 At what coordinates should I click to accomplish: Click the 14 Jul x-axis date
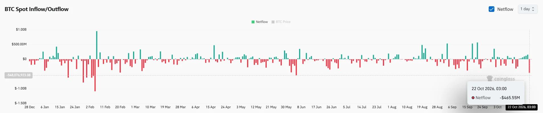(362, 107)
